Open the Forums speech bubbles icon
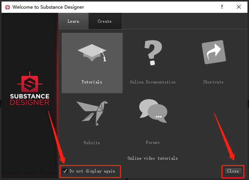The height and width of the screenshot is (180, 249). [x=153, y=111]
